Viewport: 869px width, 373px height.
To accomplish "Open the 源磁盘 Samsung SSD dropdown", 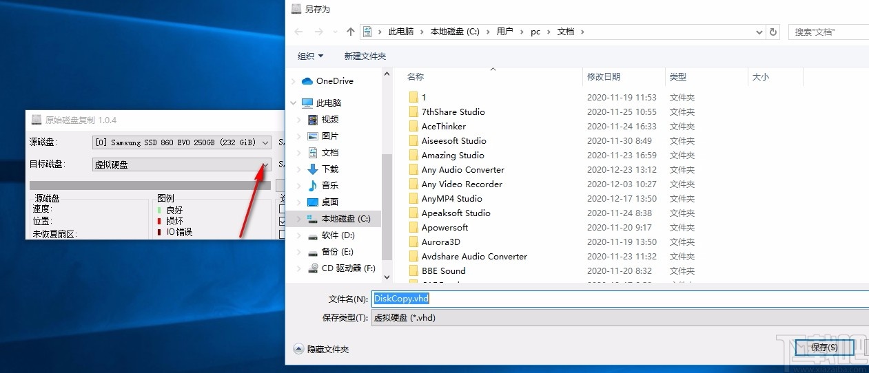I will pyautogui.click(x=182, y=142).
